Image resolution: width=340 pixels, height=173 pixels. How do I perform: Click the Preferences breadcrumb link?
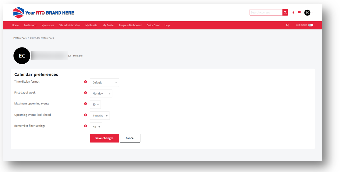20,38
